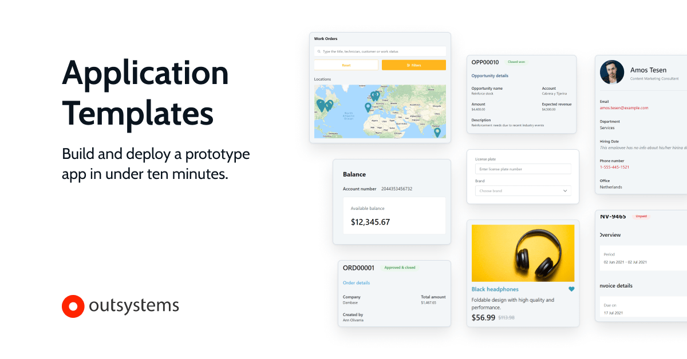Screen dimensions: 687x359
Task: Click the License plate number input field
Action: 523,169
